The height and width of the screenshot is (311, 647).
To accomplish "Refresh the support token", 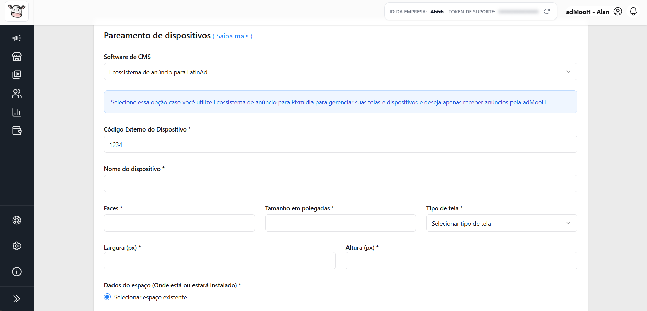I will 547,12.
